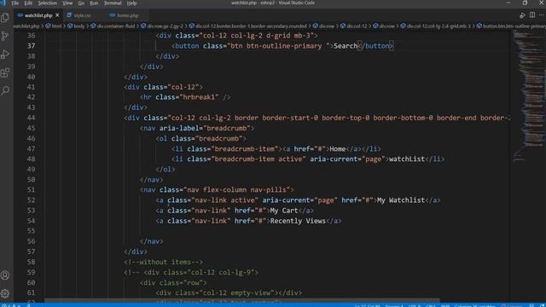Viewport: 546px width, 307px height.
Task: Switch to the home.php tab
Action: click(128, 15)
